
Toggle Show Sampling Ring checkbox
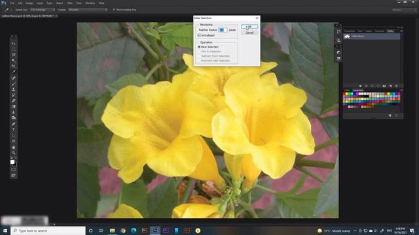(x=114, y=10)
